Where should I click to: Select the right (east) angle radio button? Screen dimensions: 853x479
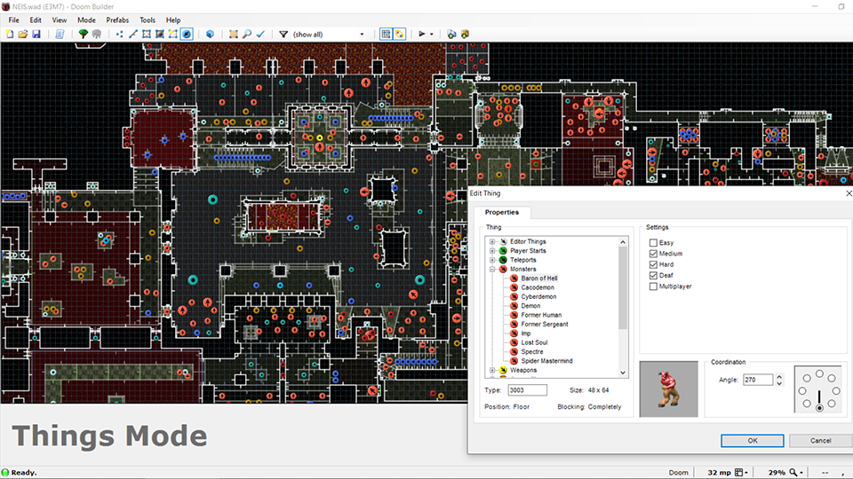point(836,390)
